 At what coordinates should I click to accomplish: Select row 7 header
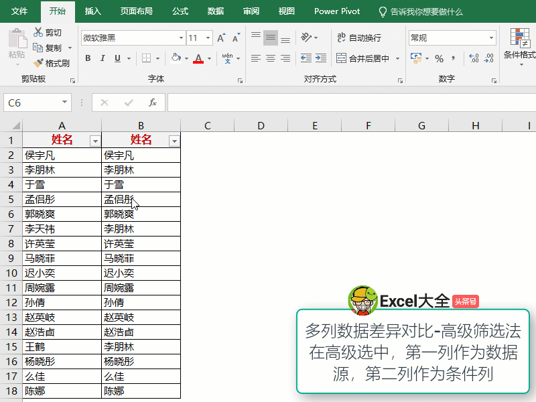coord(11,228)
